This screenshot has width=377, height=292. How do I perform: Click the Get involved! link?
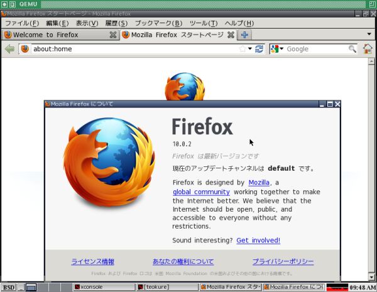click(x=258, y=241)
